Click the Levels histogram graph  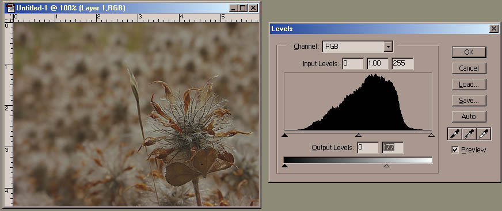click(358, 101)
